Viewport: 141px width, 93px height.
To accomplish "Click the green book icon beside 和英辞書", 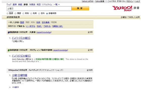I will click(x=9, y=50).
